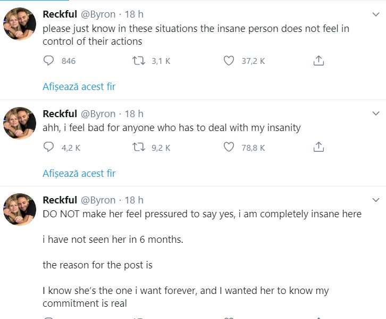Open avatar photo on 'my insanity' tweet
This screenshot has height=319, width=386.
[x=20, y=123]
